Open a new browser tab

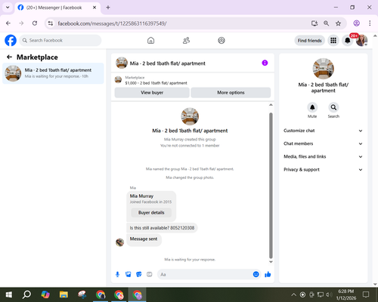108,8
